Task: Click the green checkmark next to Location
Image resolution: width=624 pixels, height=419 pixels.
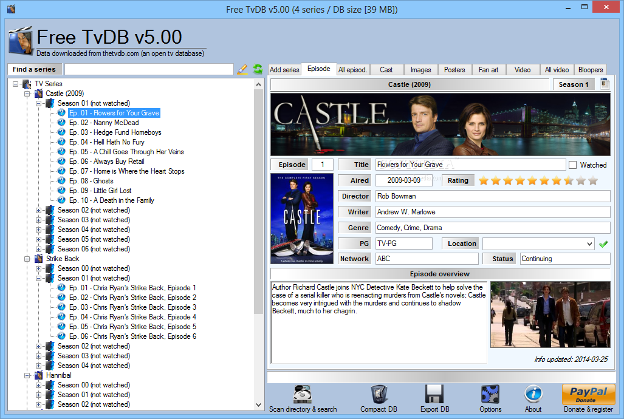Action: click(603, 244)
